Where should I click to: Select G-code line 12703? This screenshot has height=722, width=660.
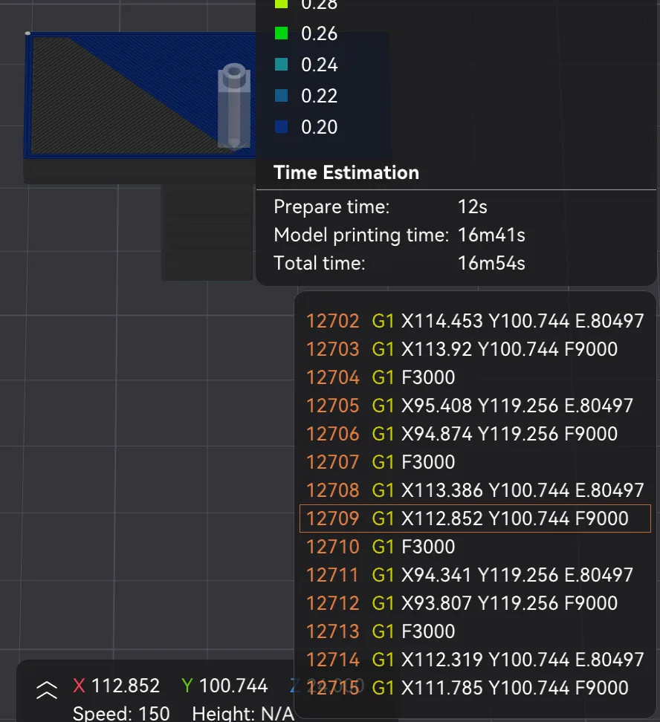pos(475,349)
